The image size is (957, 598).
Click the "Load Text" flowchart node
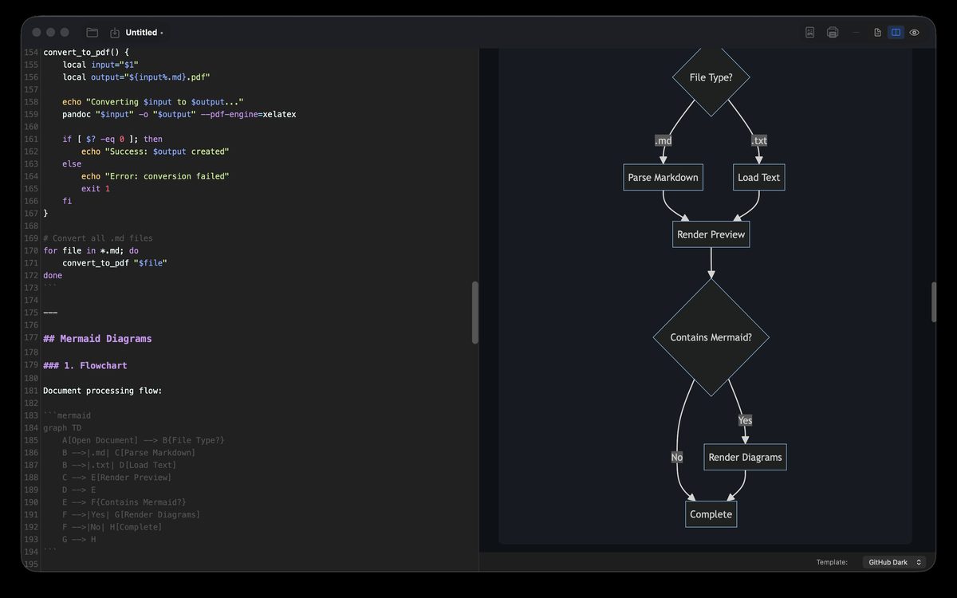coord(759,177)
